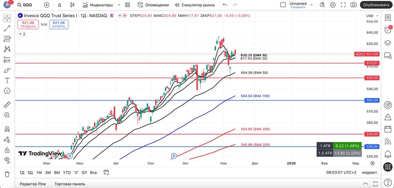
Task: Open the alerts clock panel icon
Action: click(388, 31)
